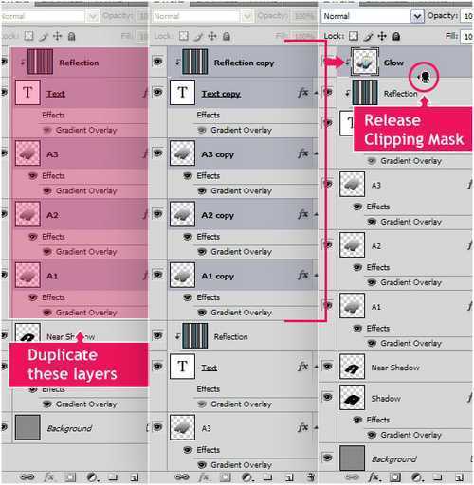The height and width of the screenshot is (485, 474).
Task: Click the Glow layer thumbnail
Action: click(365, 62)
